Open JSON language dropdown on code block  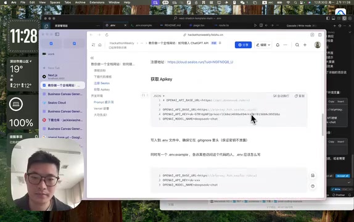[158, 96]
